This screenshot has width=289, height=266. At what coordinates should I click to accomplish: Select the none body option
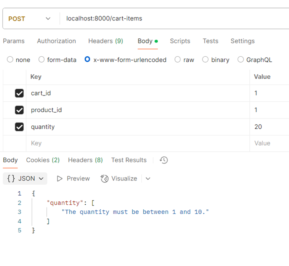[10, 60]
